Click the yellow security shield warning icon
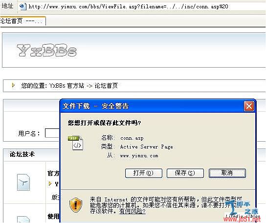 coord(76,205)
